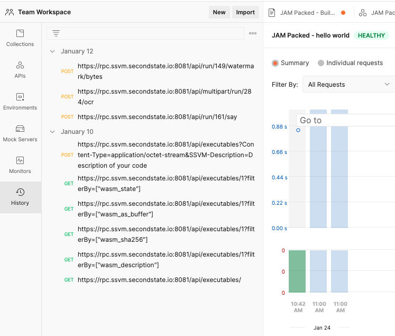Image resolution: width=395 pixels, height=336 pixels.
Task: Open the POST api/run/161/say history request
Action: coord(157,117)
